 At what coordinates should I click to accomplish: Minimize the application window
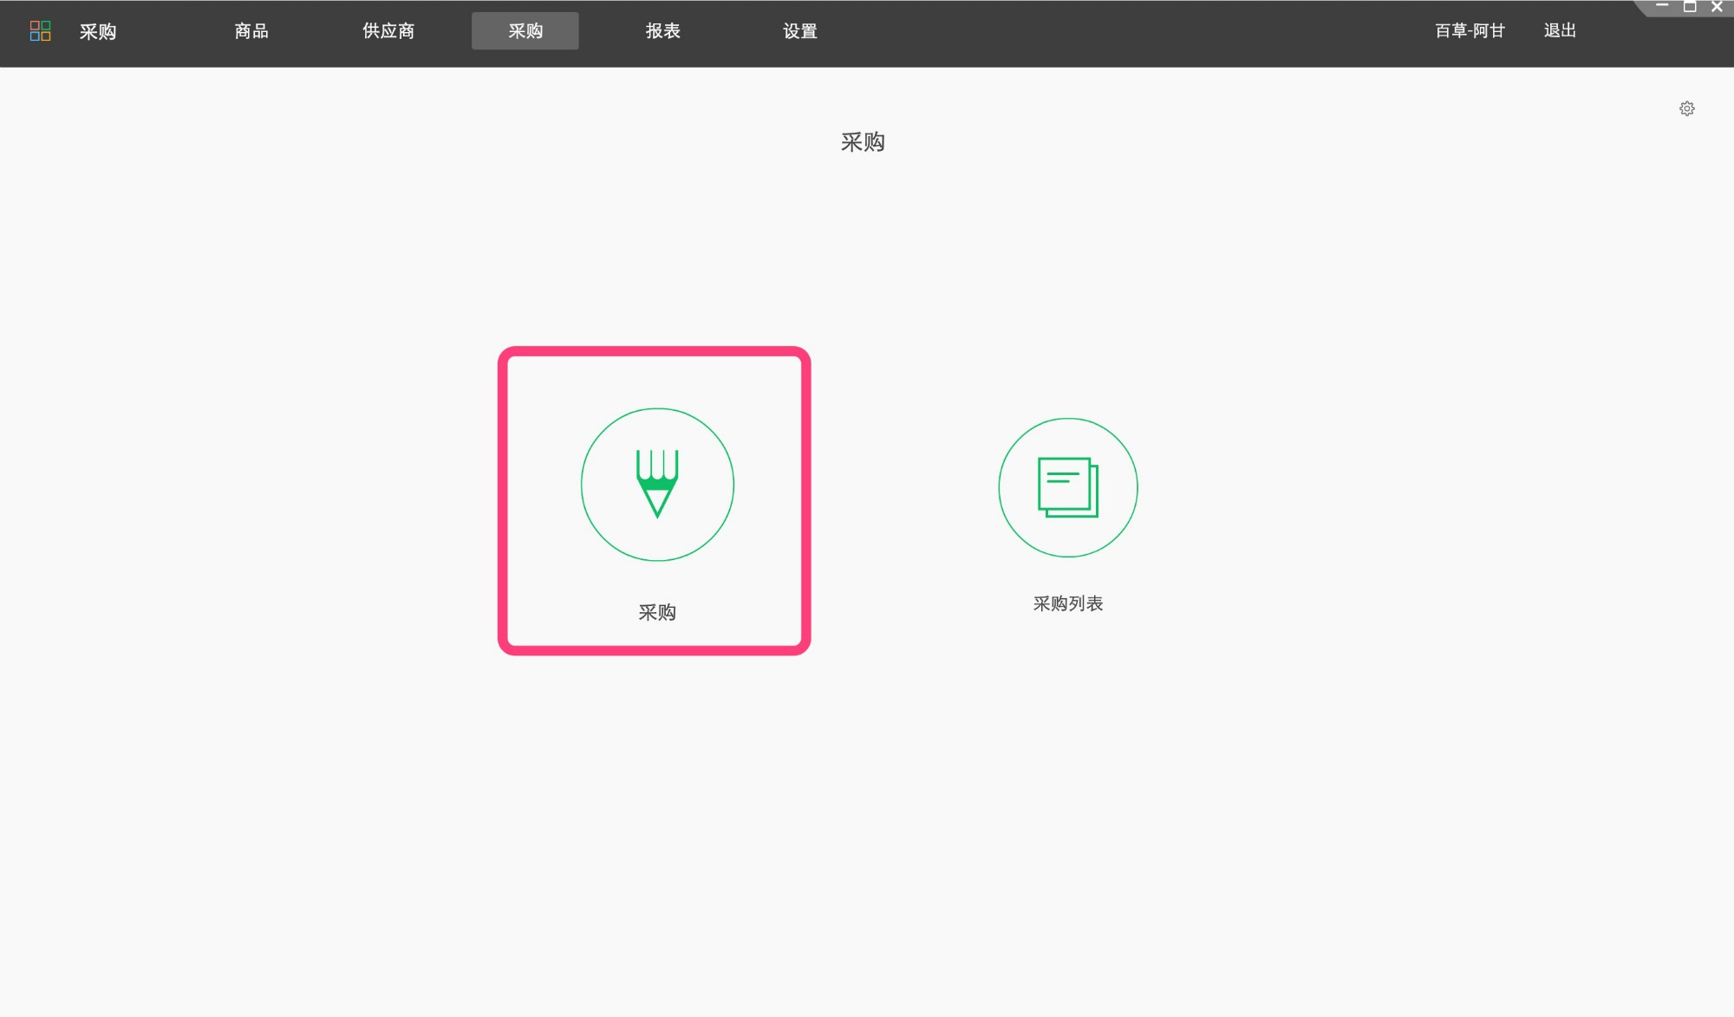(x=1662, y=6)
